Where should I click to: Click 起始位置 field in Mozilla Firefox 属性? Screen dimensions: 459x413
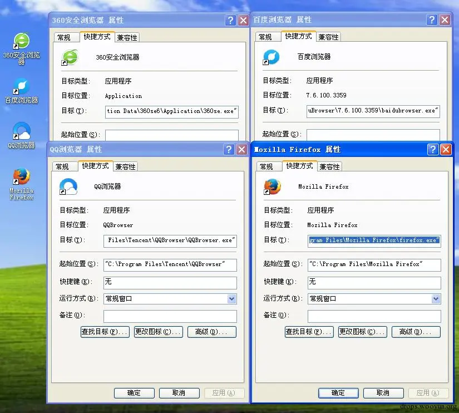(x=374, y=265)
